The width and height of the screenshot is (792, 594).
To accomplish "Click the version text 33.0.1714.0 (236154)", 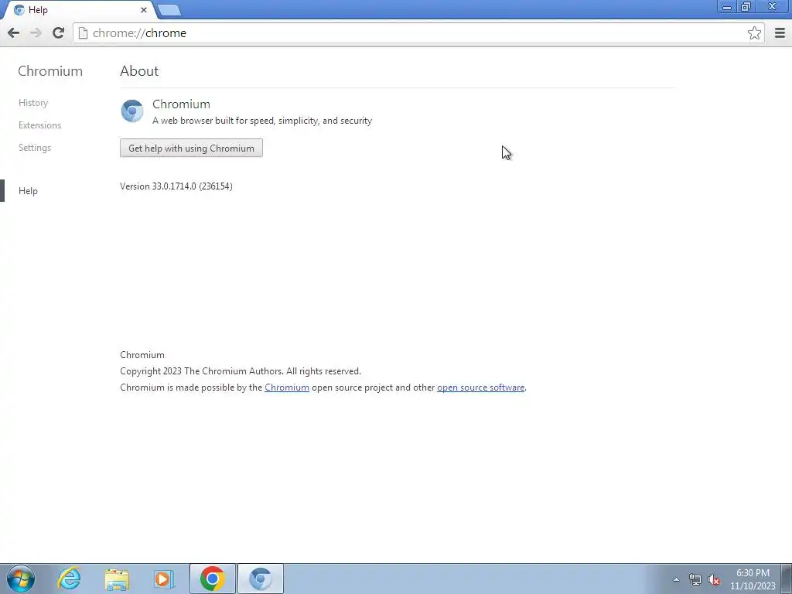I will [176, 186].
